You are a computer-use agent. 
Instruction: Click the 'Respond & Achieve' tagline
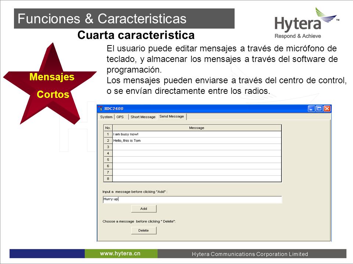coord(297,36)
